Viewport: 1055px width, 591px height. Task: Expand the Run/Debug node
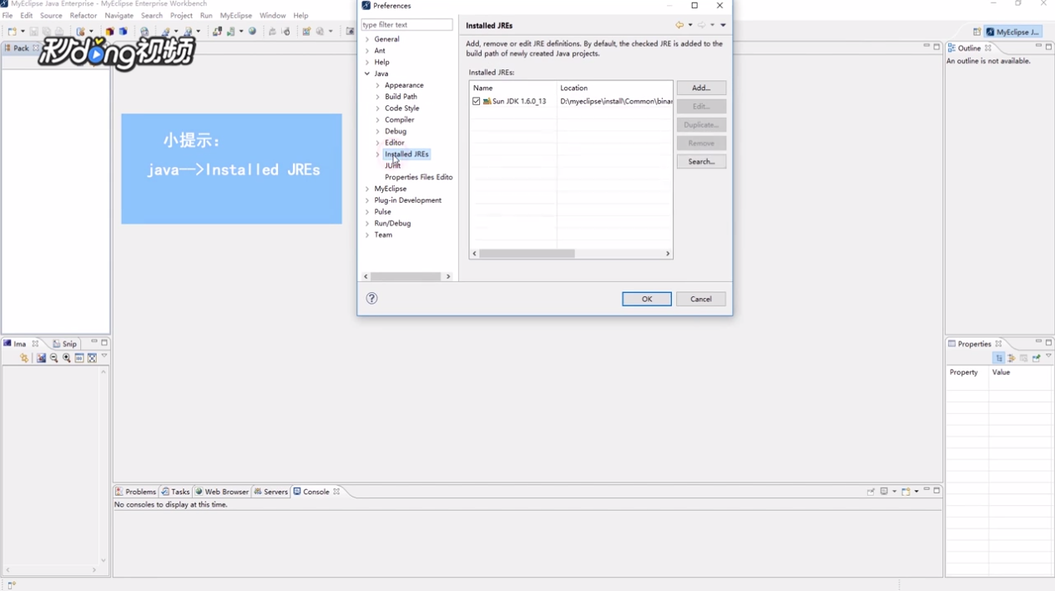pos(367,224)
